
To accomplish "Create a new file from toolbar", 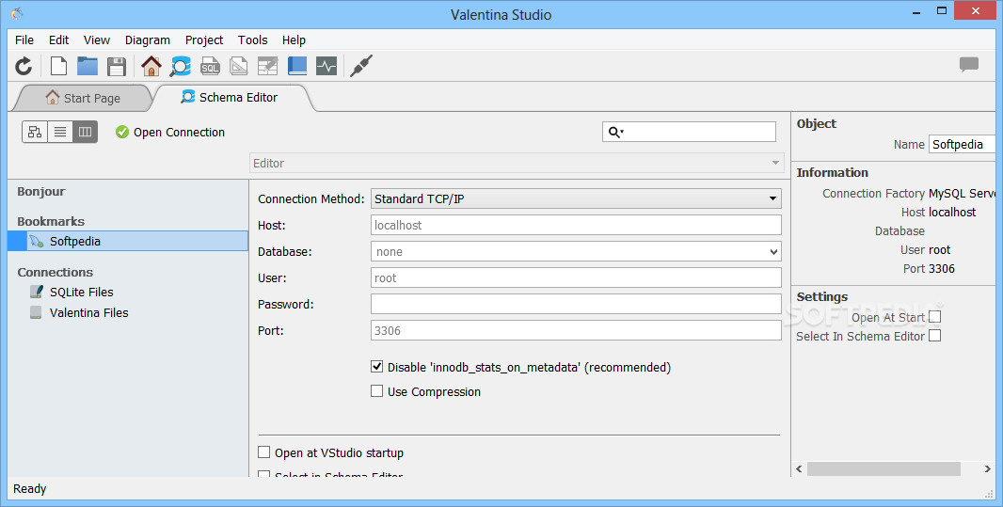I will (58, 66).
